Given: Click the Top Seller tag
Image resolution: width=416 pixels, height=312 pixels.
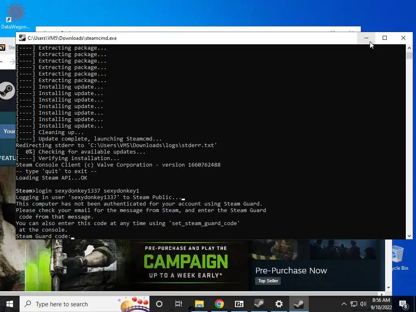Looking at the screenshot, I should [x=268, y=281].
